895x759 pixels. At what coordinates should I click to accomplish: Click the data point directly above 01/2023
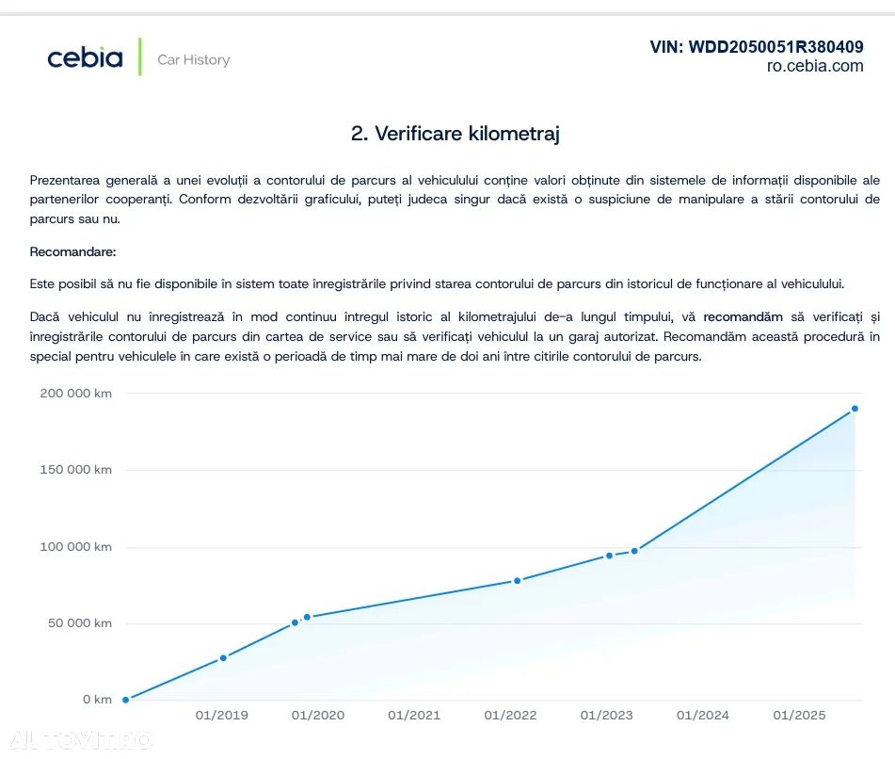(x=609, y=556)
